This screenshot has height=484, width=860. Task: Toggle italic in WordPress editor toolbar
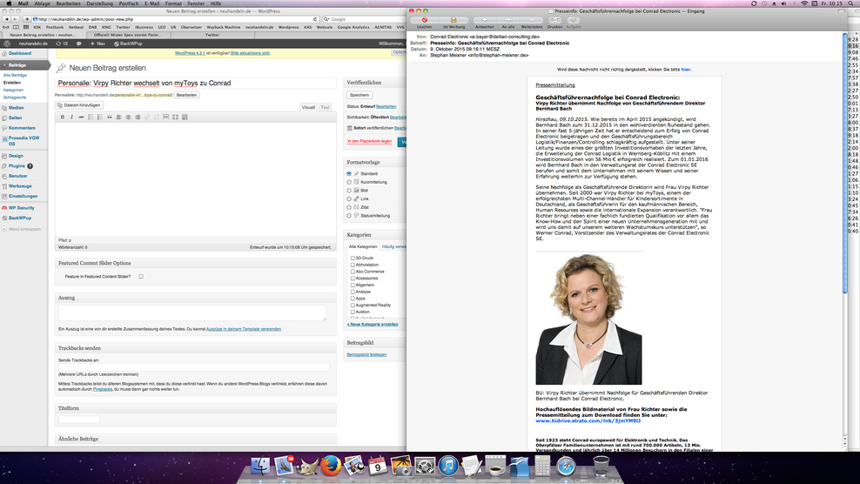point(72,117)
